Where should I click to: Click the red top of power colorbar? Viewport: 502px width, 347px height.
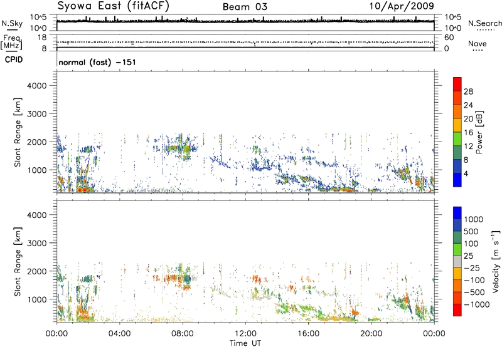(x=457, y=84)
